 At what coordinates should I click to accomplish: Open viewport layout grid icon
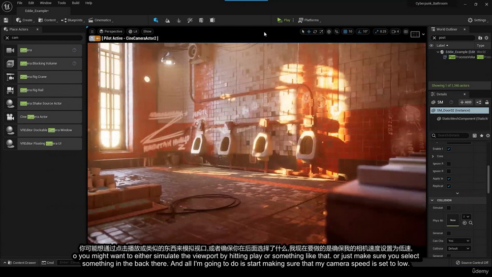pyautogui.click(x=415, y=34)
